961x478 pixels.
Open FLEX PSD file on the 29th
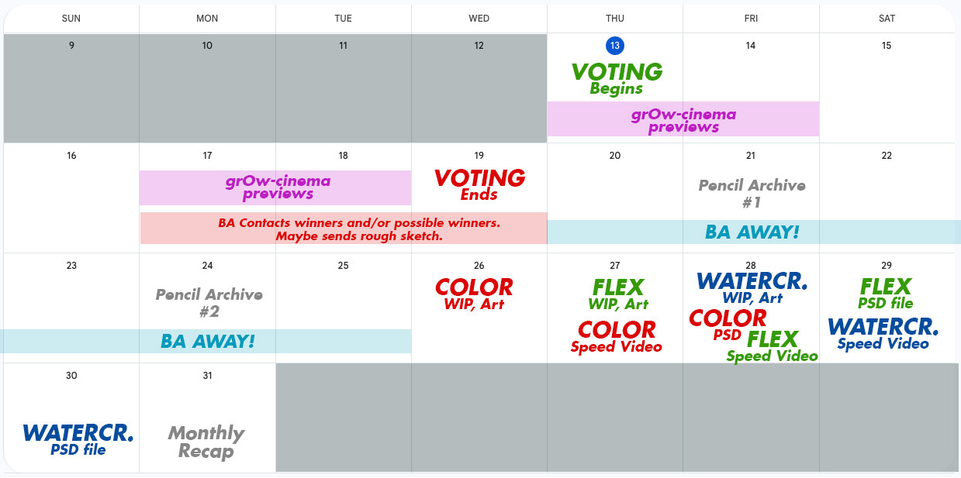click(x=886, y=294)
